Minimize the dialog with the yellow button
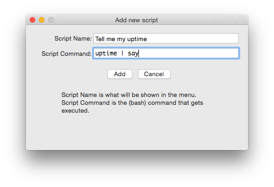 (x=42, y=20)
